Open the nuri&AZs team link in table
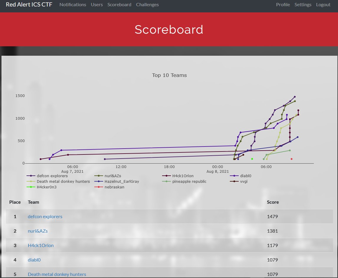Viewport: 338px width, 278px height. (x=38, y=231)
